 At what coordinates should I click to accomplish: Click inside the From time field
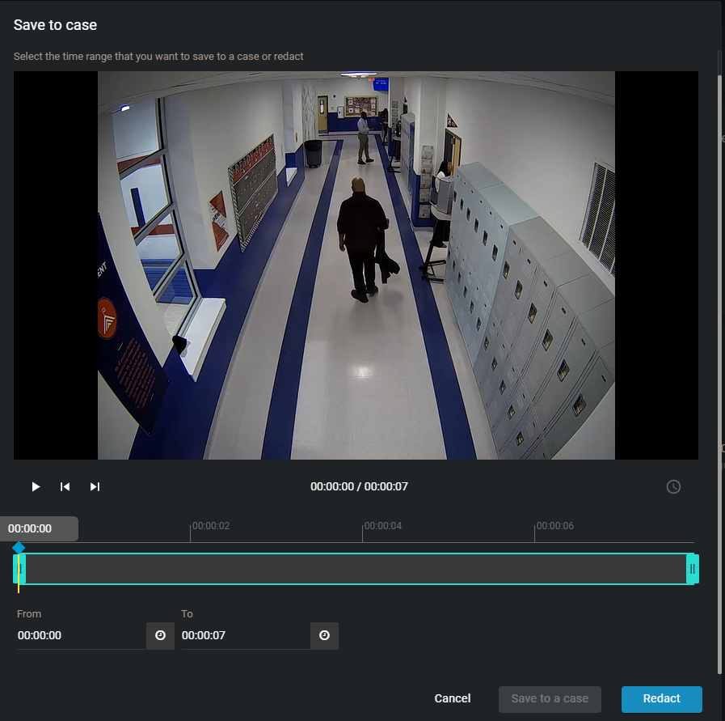(79, 635)
